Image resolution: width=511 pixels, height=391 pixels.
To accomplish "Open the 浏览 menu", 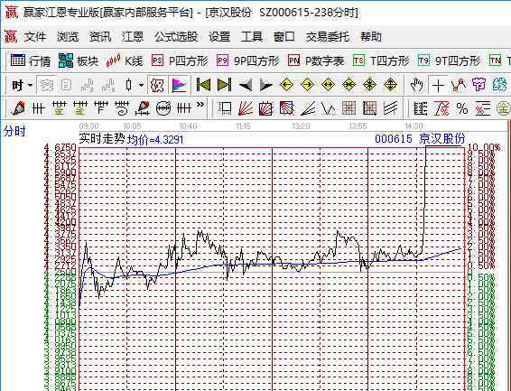I will 68,36.
